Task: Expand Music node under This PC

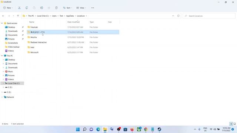Action: tap(3, 71)
